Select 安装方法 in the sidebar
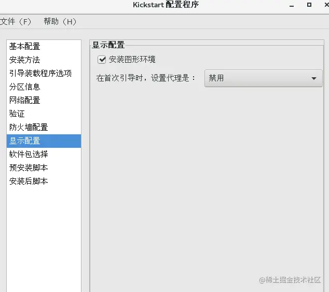 44,60
